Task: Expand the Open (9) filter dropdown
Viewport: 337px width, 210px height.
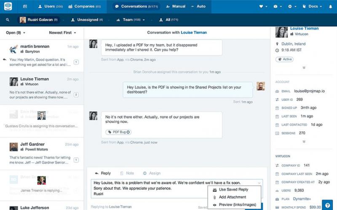Action: pos(16,32)
